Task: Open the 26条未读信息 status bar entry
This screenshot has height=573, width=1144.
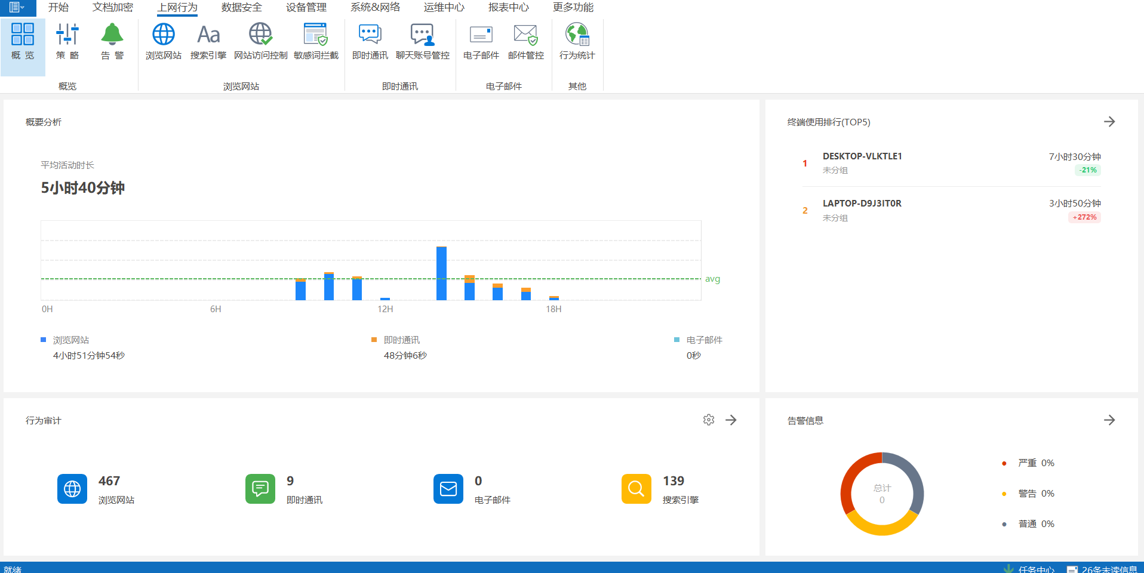Action: pos(1102,569)
